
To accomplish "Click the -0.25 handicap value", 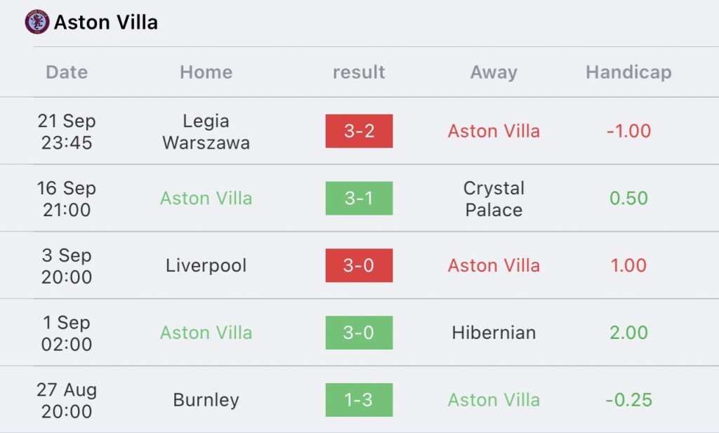I will click(628, 400).
